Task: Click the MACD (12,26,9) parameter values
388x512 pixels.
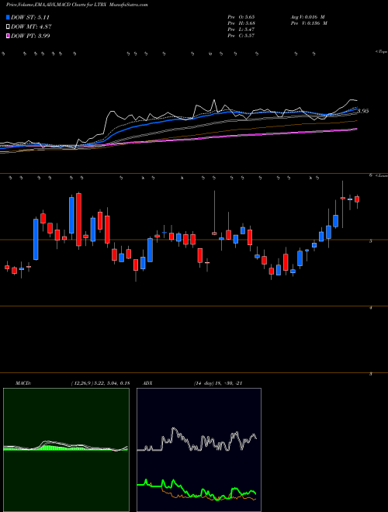Action: (100, 383)
